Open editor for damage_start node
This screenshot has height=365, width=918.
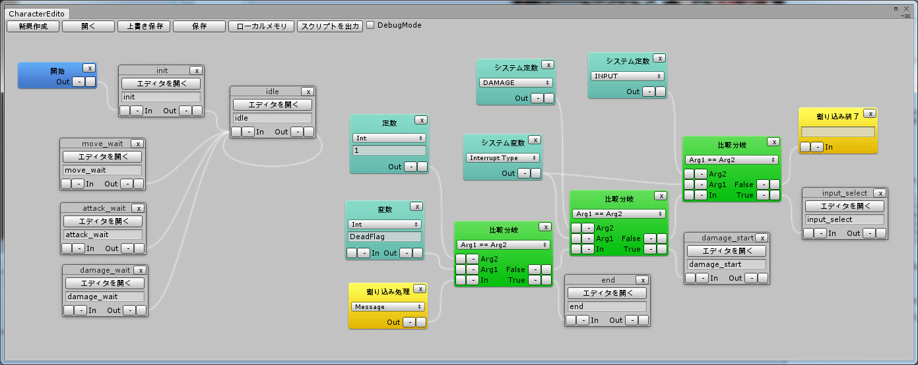point(727,251)
